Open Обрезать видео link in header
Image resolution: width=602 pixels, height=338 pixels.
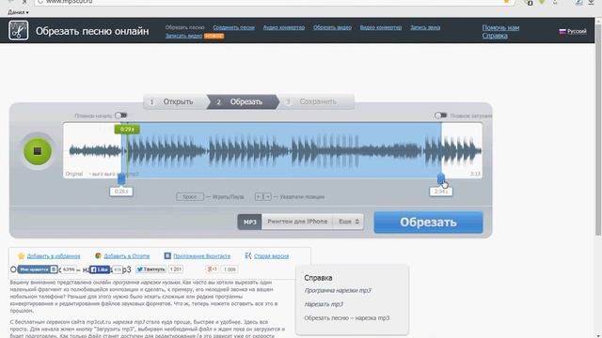pyautogui.click(x=332, y=27)
